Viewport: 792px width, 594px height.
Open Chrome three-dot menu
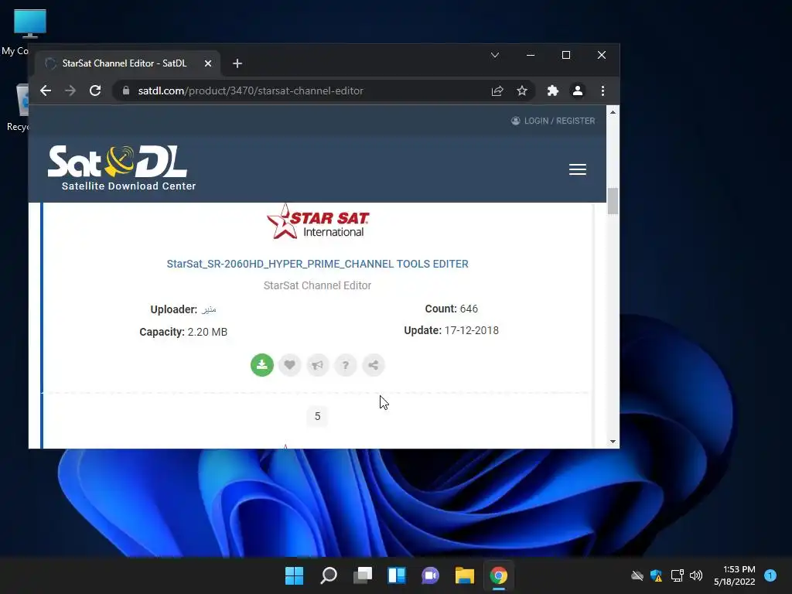point(603,91)
